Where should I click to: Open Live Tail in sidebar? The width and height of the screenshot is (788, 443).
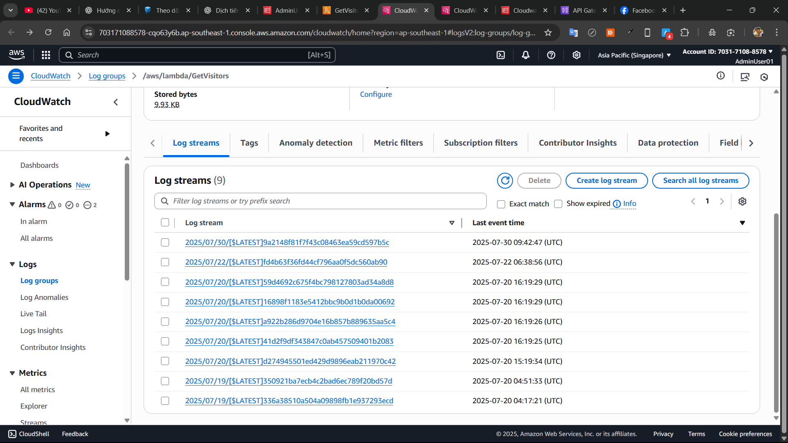point(33,314)
